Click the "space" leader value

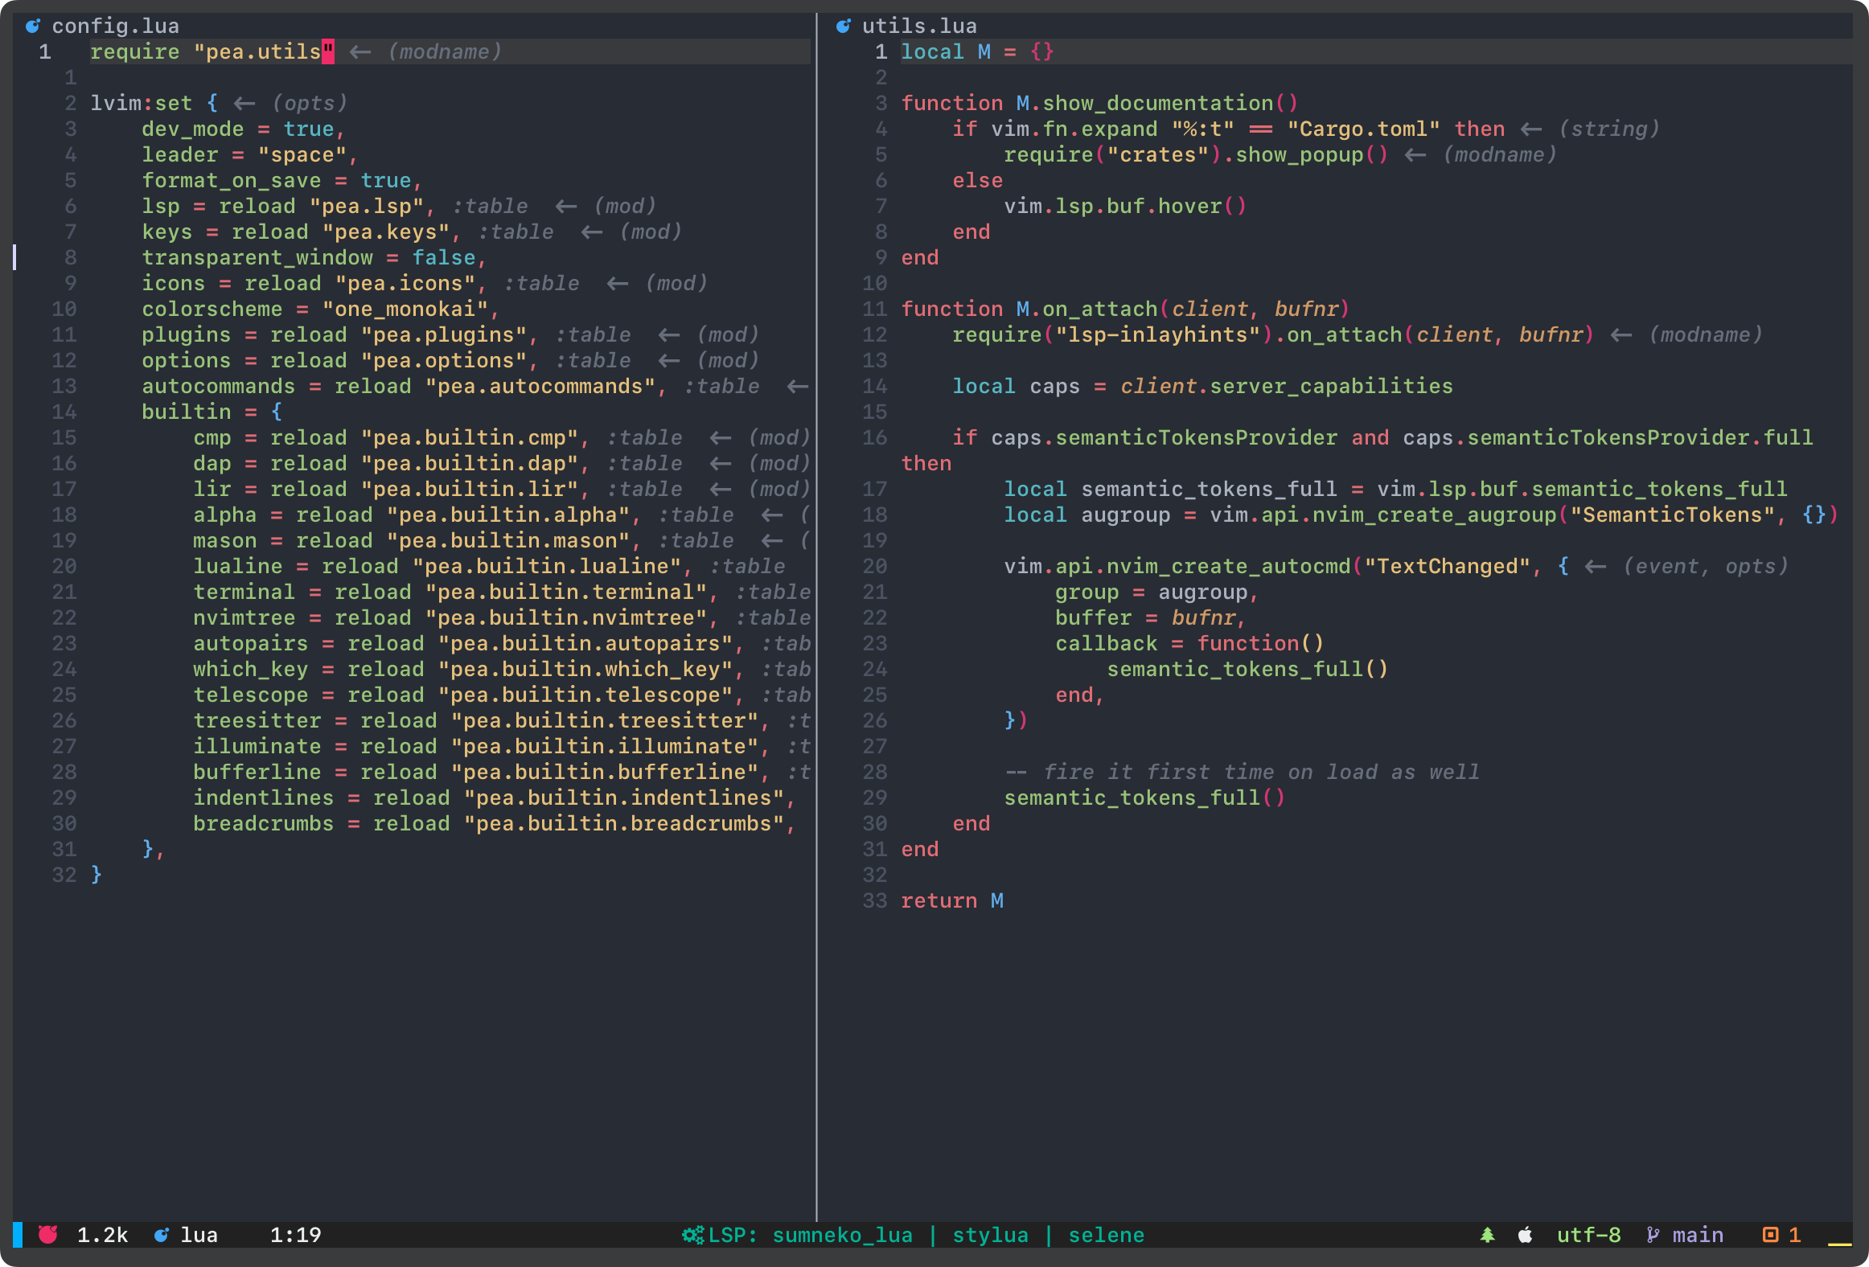(302, 154)
